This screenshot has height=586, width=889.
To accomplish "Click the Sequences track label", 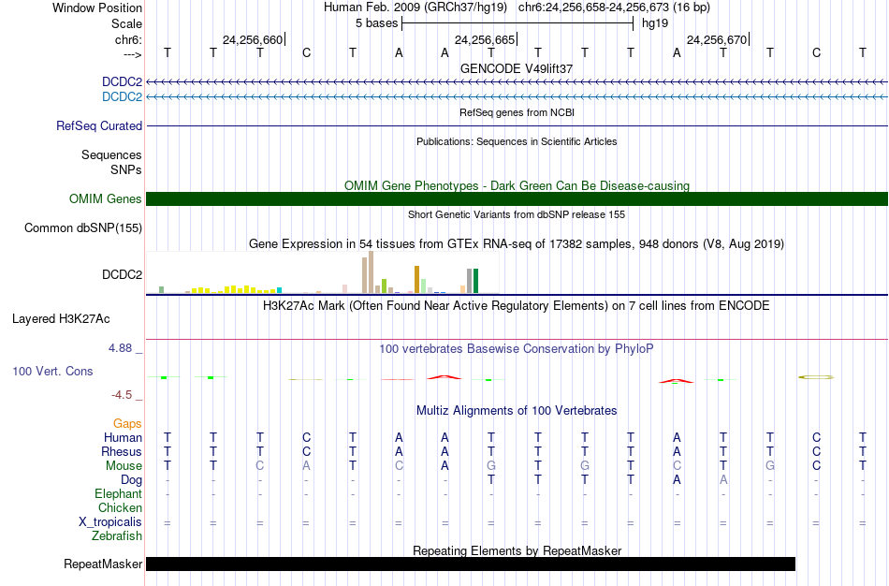I will pos(111,154).
